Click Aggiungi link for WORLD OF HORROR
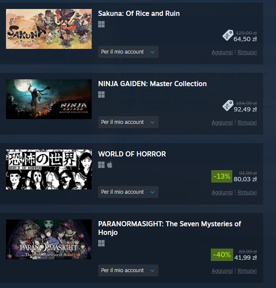Screen dimensions: 276x288 [222, 192]
